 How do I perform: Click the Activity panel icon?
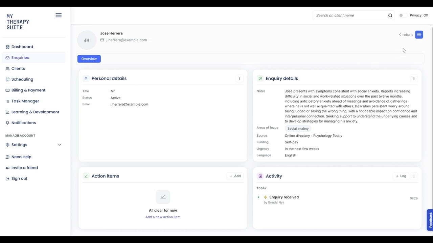(260, 176)
